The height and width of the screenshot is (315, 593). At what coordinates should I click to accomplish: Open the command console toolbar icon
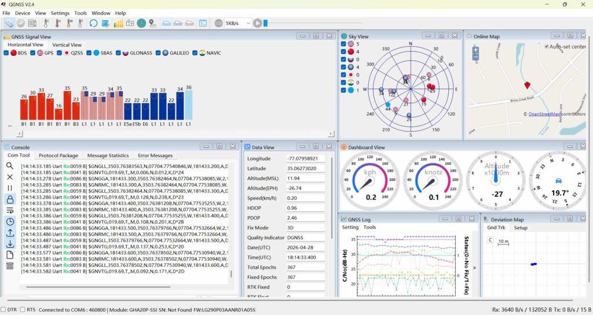(x=203, y=23)
